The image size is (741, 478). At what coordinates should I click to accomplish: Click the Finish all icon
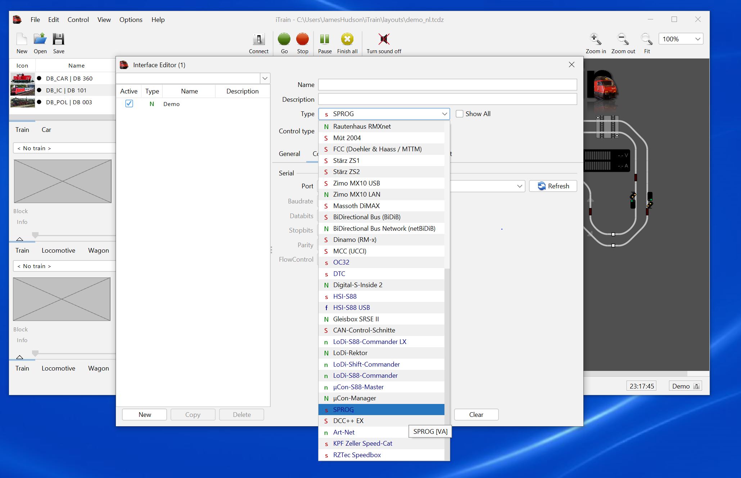tap(347, 40)
